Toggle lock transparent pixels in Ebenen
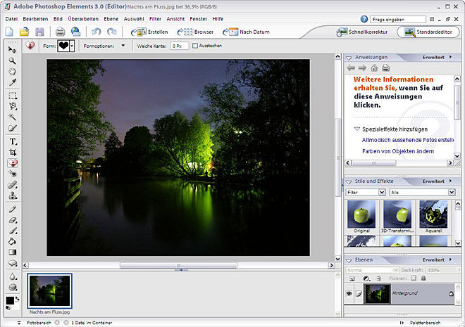This screenshot has width=465, height=327. pyautogui.click(x=414, y=278)
